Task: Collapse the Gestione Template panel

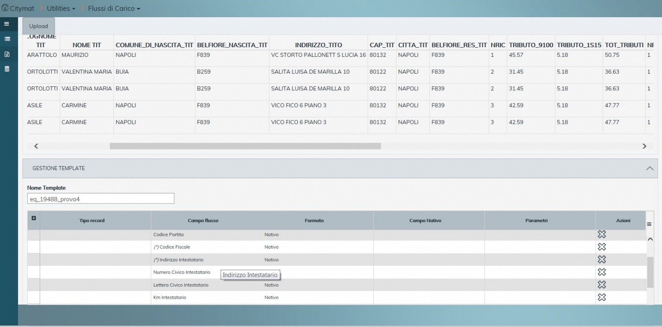Action: tap(649, 168)
